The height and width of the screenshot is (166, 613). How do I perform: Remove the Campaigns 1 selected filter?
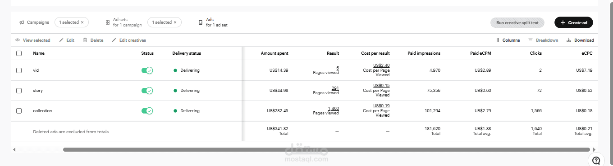(x=82, y=22)
